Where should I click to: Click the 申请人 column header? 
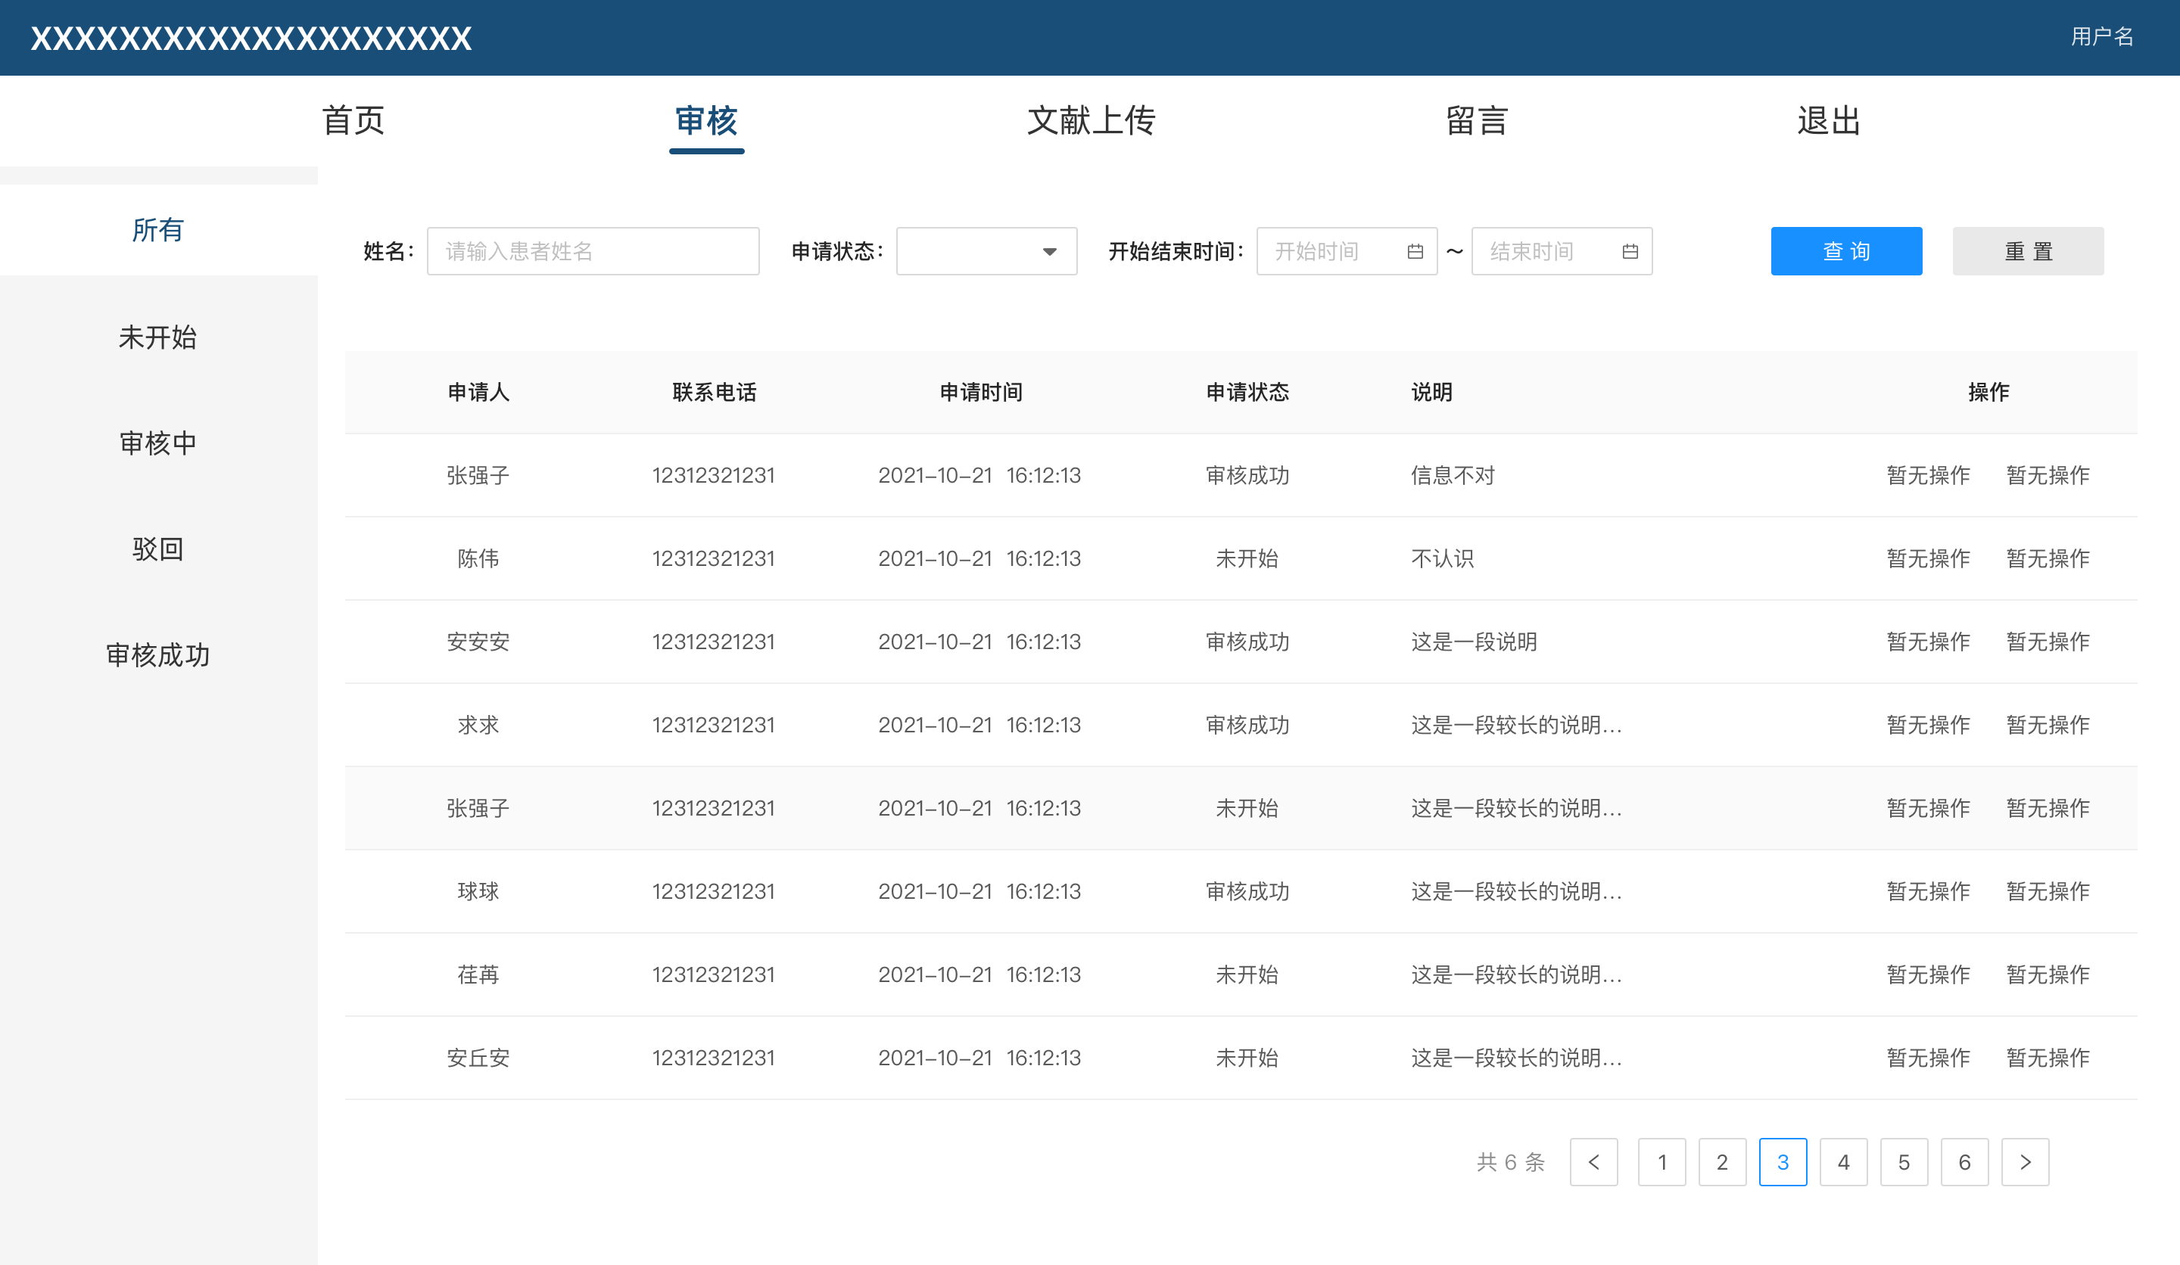point(478,393)
